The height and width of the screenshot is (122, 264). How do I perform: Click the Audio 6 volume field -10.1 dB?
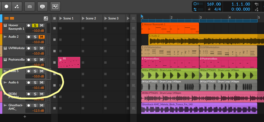click(35, 88)
